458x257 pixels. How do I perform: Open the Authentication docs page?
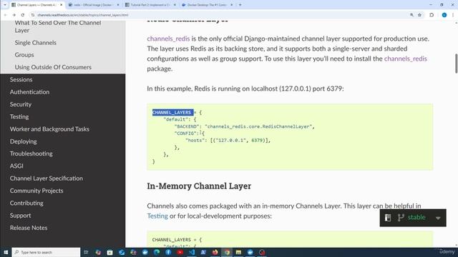click(x=29, y=92)
